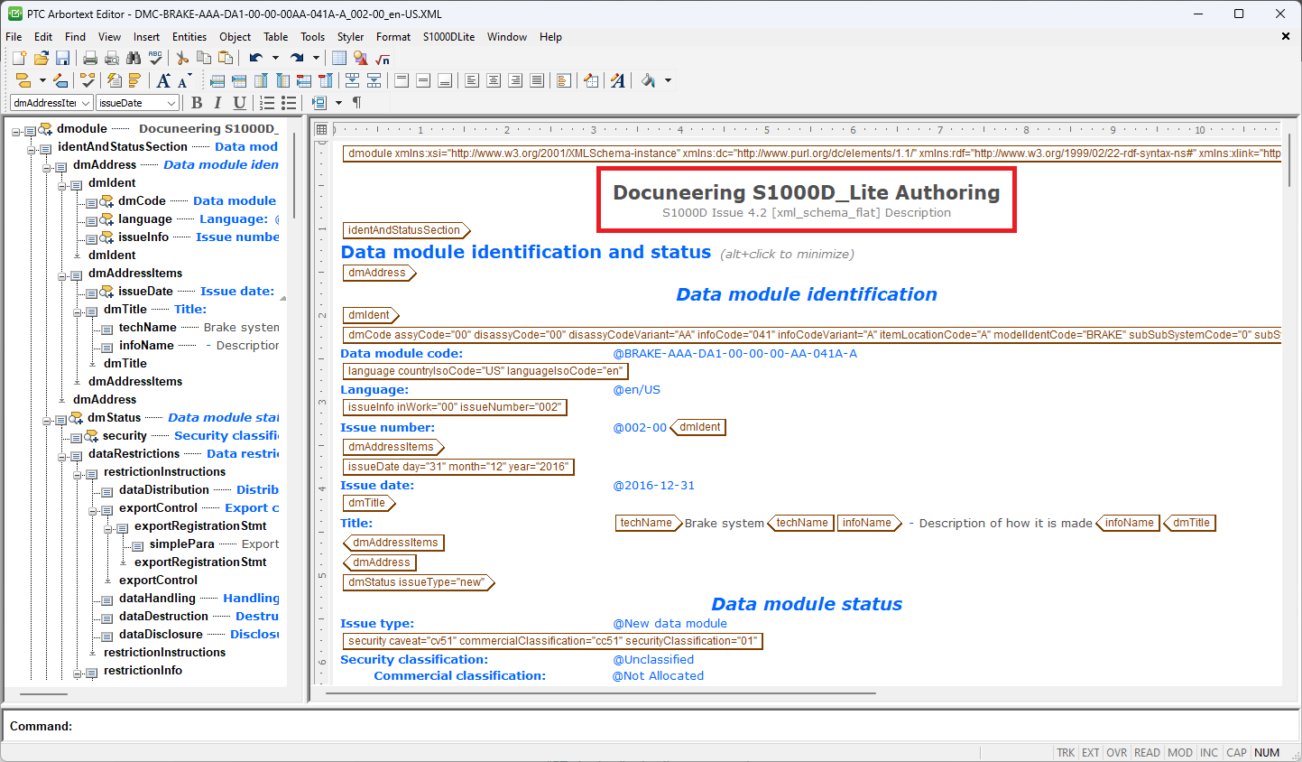Viewport: 1302px width, 762px height.
Task: Open the shading color dropdown arrow
Action: 668,80
